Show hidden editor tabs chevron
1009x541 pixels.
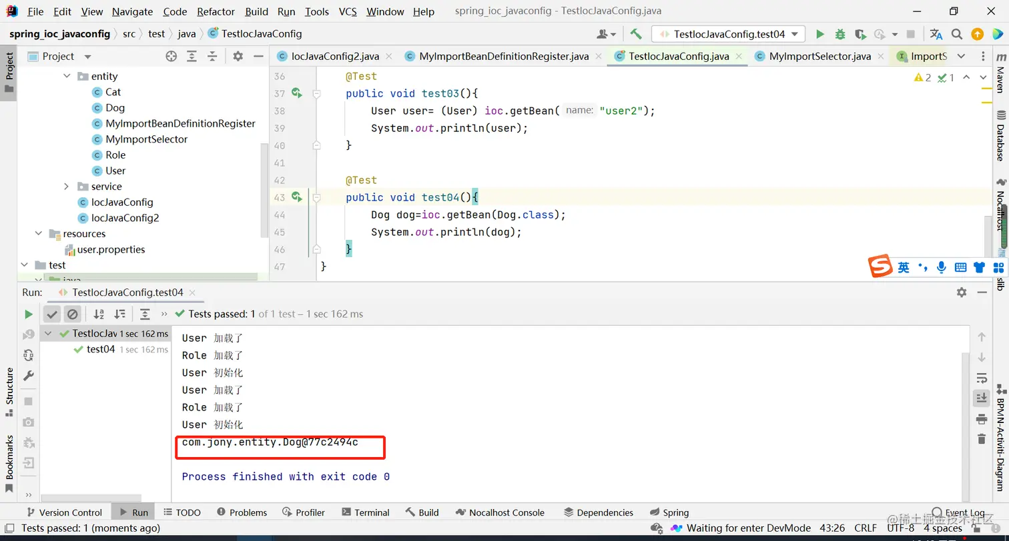(961, 57)
